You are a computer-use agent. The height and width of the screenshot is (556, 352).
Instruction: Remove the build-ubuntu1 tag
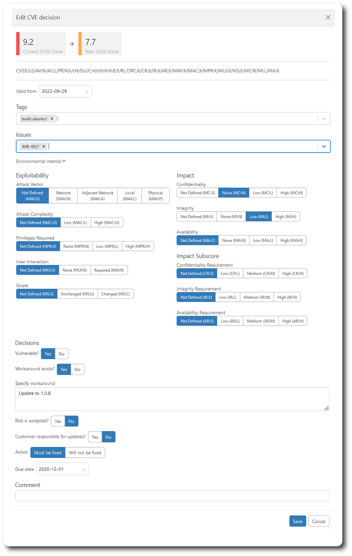point(52,119)
